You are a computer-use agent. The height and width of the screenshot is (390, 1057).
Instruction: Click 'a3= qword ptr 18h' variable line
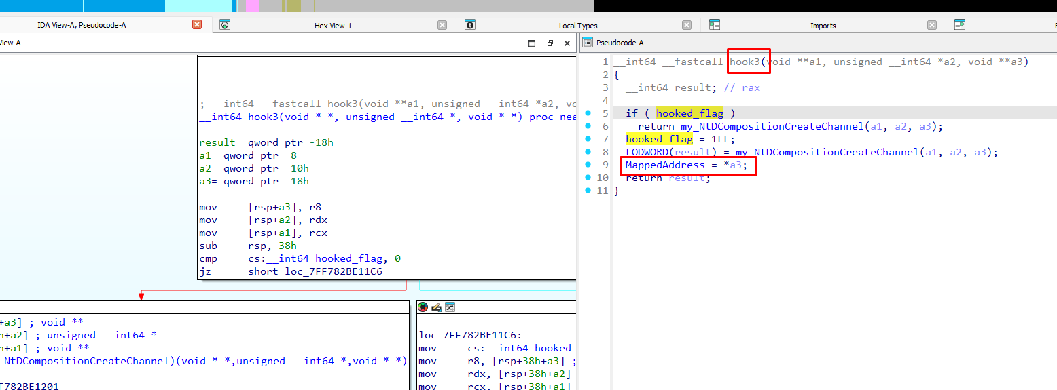coord(254,181)
